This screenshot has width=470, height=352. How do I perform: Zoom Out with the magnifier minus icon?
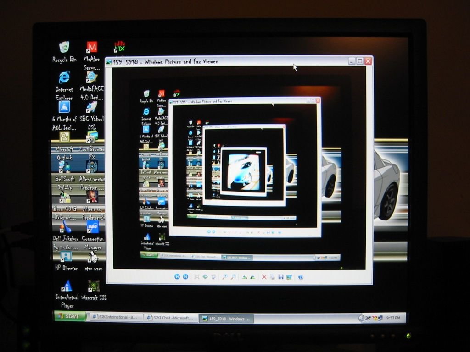click(233, 277)
